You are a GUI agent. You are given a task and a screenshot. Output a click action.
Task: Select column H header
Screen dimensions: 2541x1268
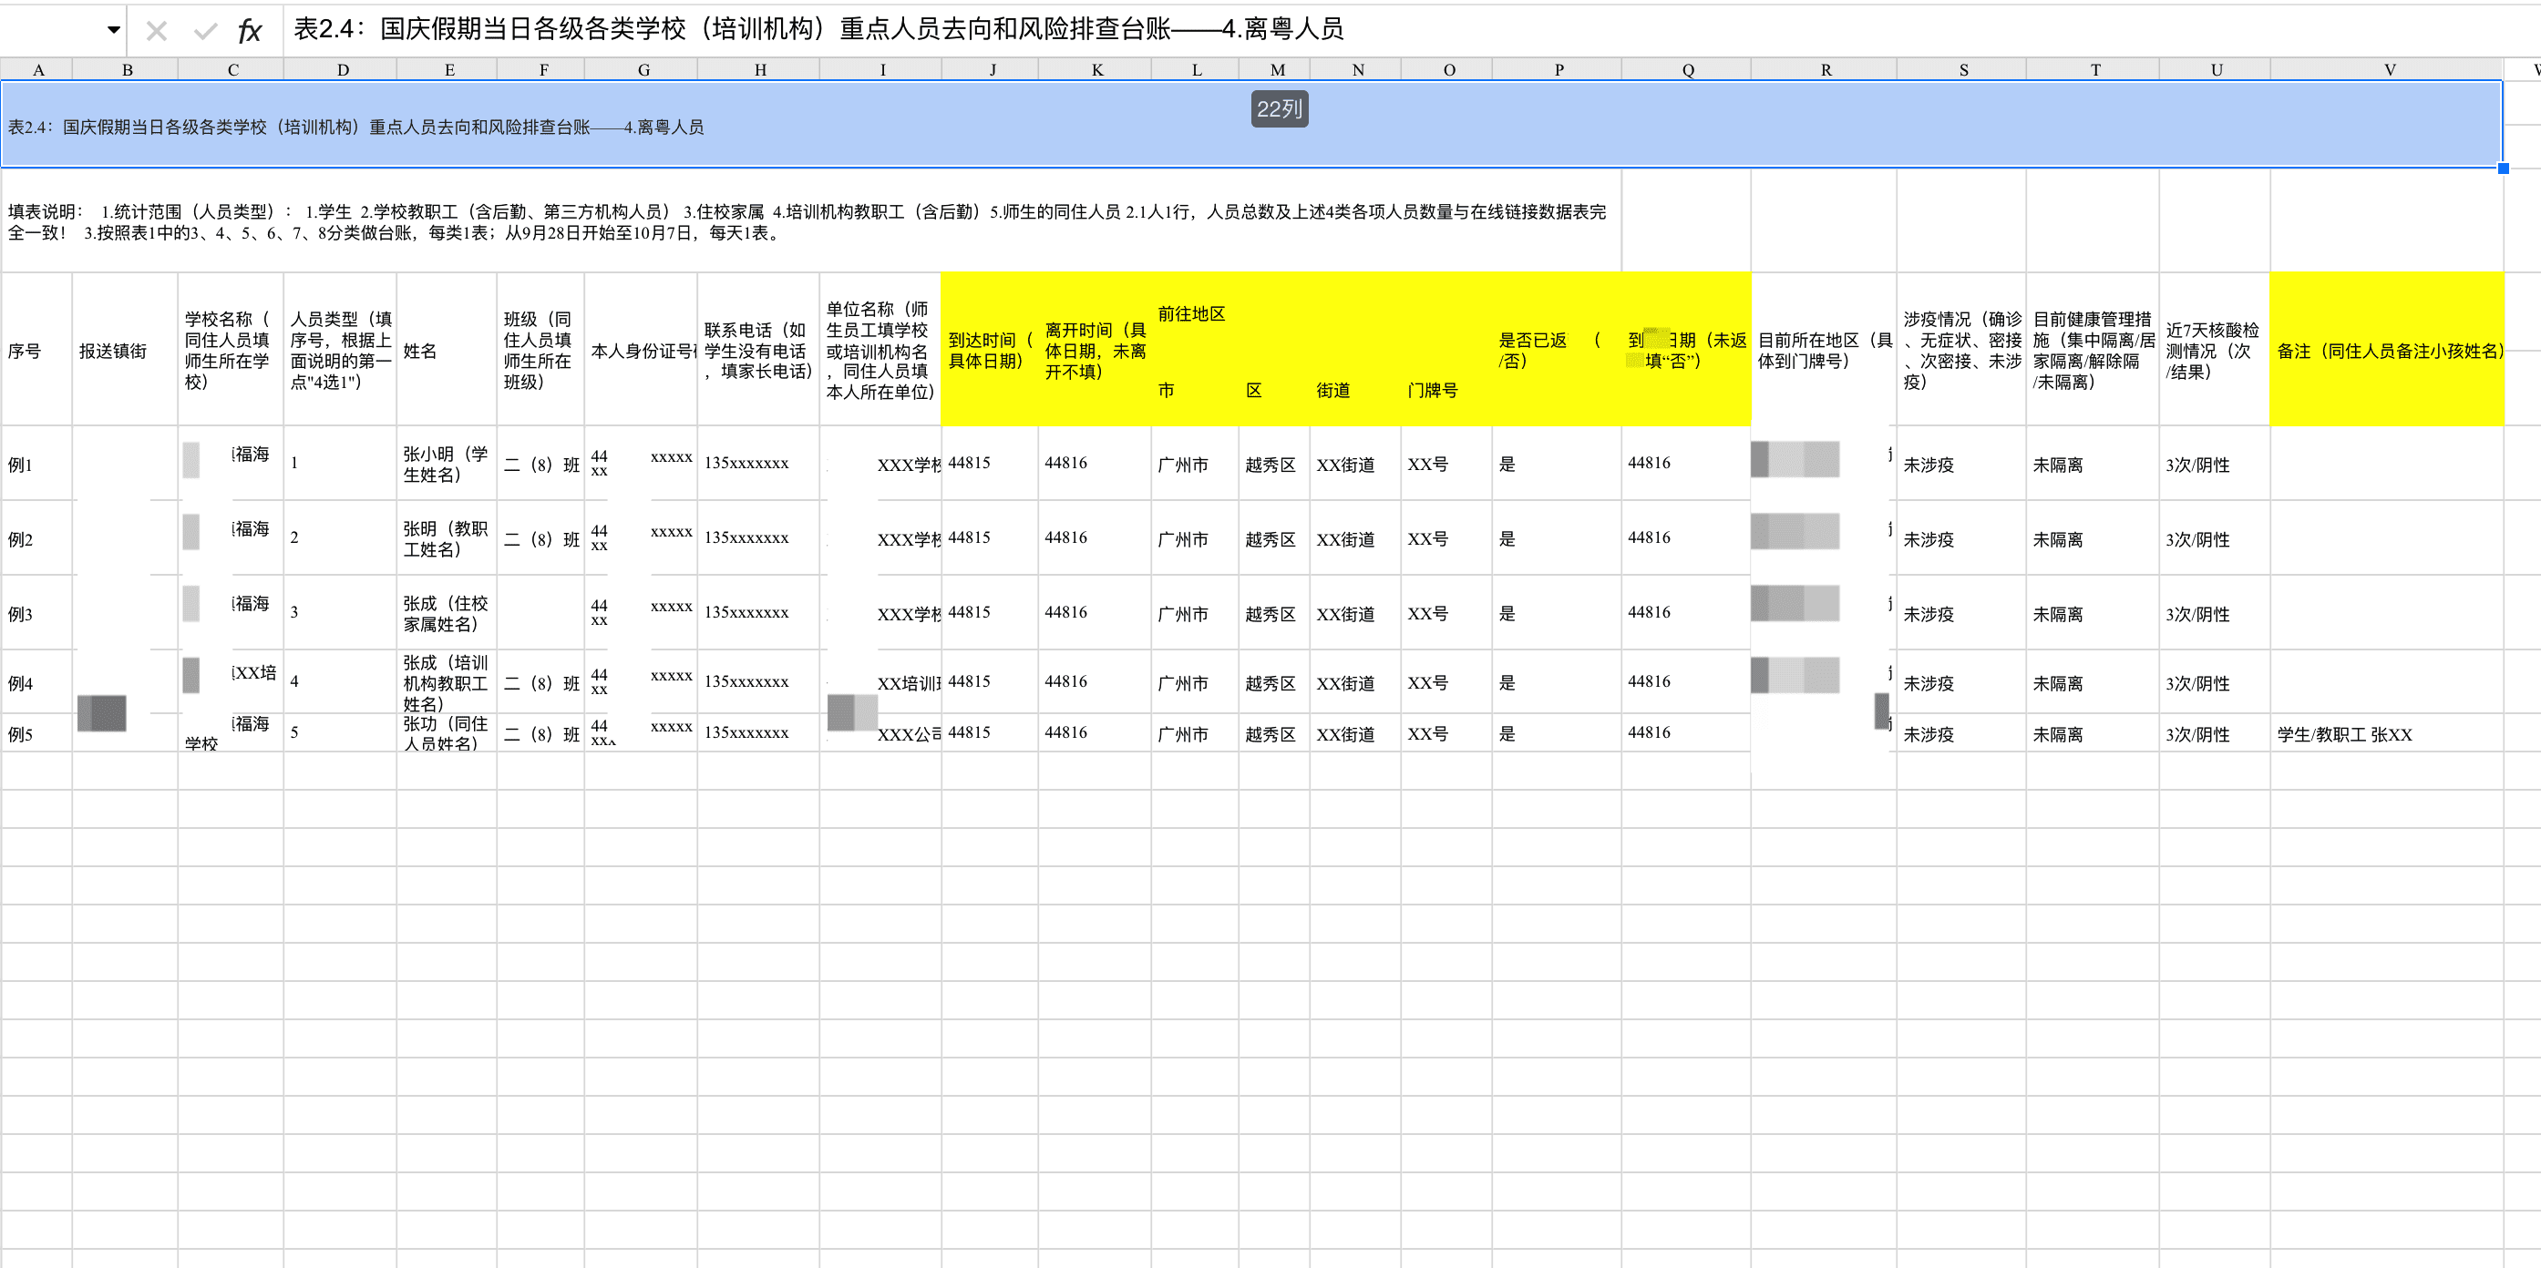click(758, 70)
